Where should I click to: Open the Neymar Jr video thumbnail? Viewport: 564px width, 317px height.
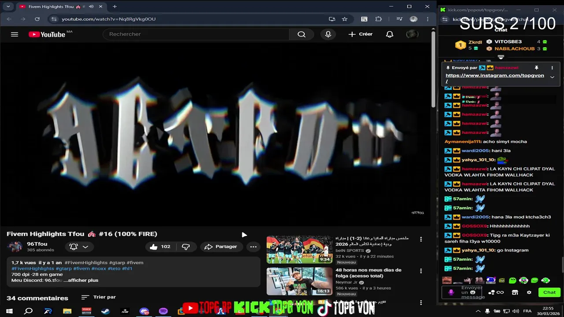click(x=299, y=281)
